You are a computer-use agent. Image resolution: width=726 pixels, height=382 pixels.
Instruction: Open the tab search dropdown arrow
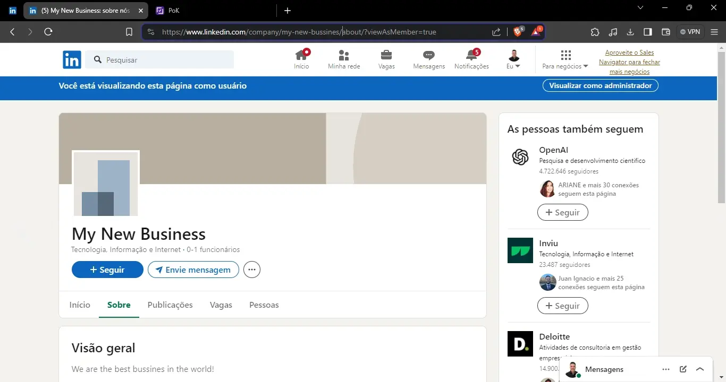click(640, 7)
